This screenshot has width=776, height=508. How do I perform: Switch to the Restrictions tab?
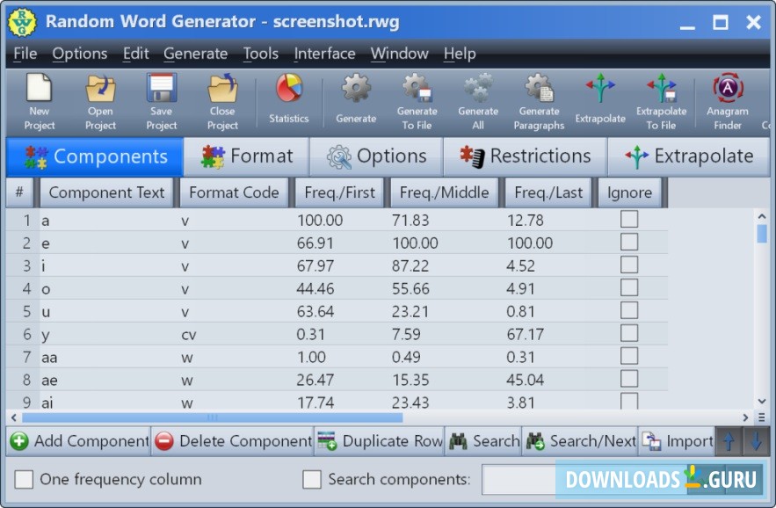[x=525, y=156]
